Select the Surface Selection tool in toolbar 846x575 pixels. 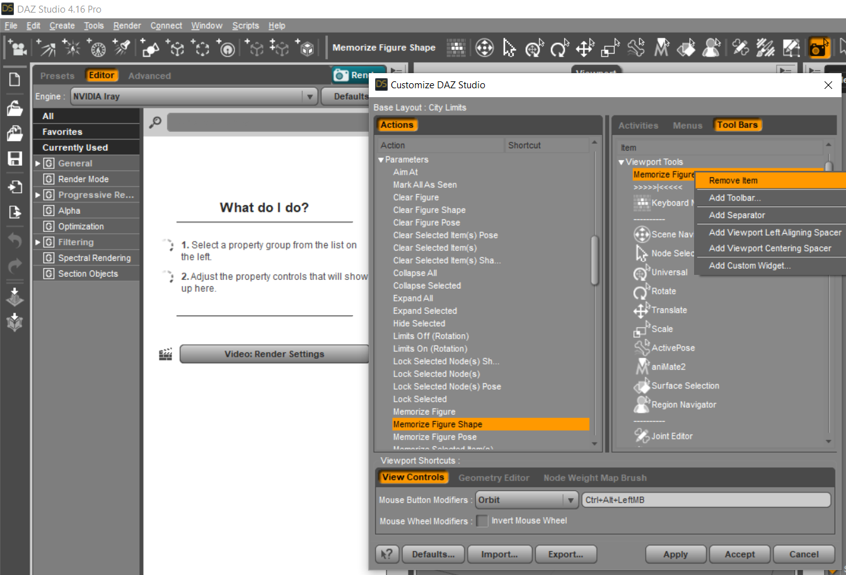coord(687,47)
